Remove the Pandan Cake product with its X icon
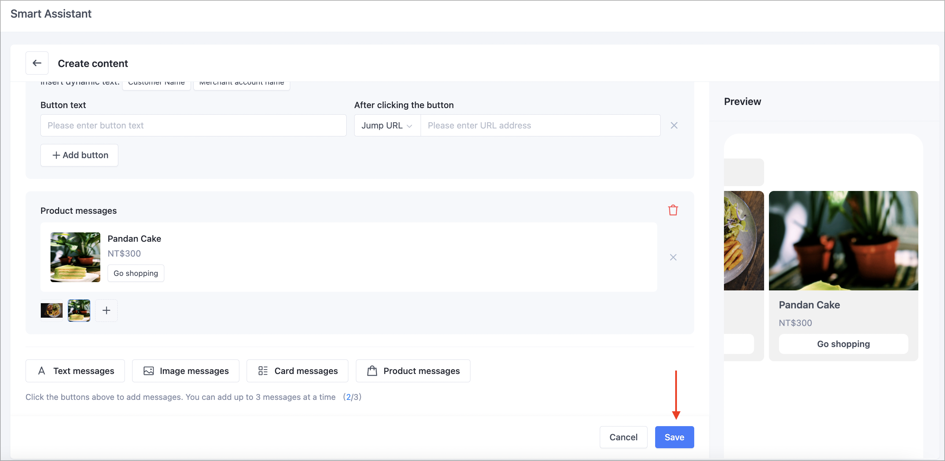945x461 pixels. [673, 257]
